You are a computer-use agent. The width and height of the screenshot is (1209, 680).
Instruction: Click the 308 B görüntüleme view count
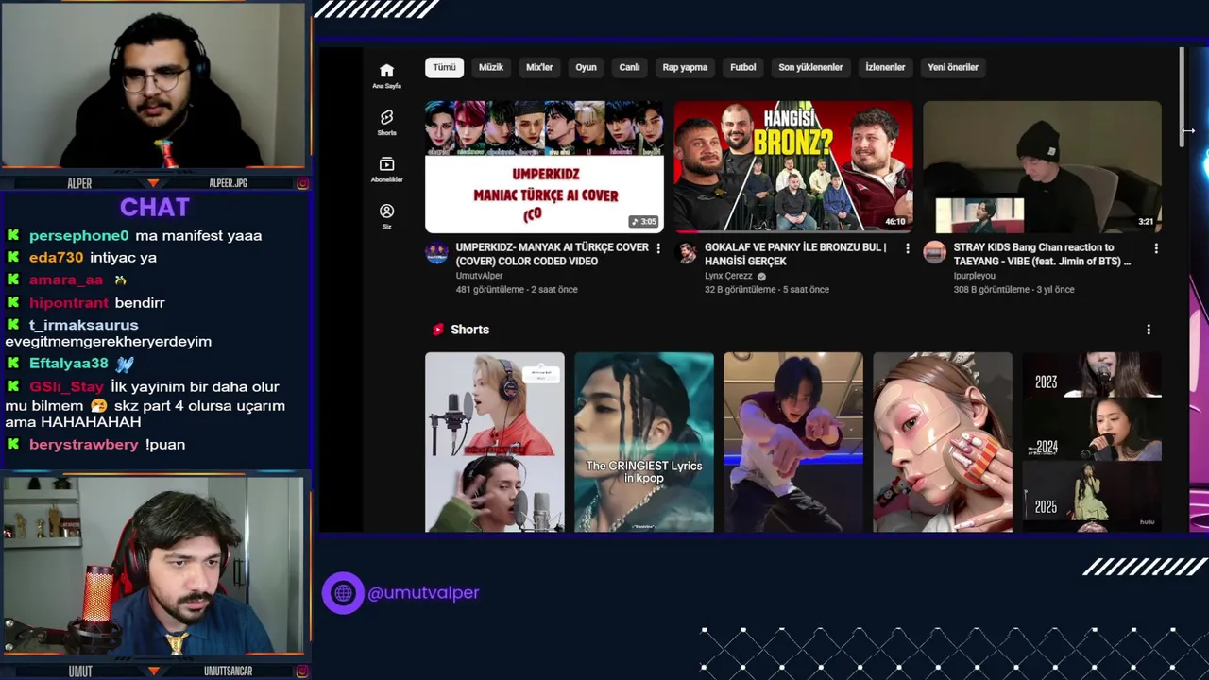point(993,290)
